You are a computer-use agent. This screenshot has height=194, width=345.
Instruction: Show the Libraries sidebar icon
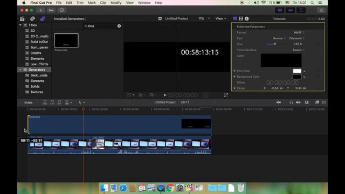[22, 19]
